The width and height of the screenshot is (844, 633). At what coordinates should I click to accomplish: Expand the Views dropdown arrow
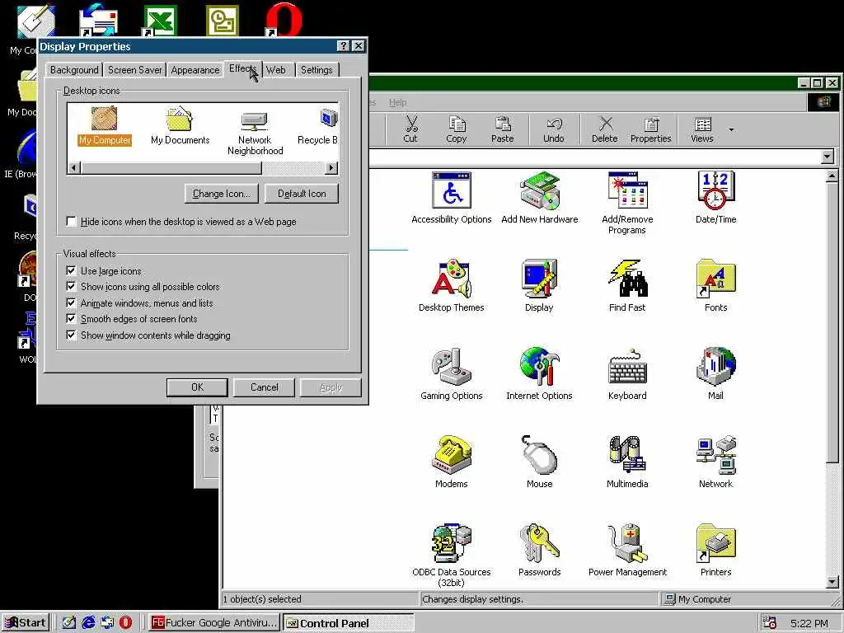point(731,129)
